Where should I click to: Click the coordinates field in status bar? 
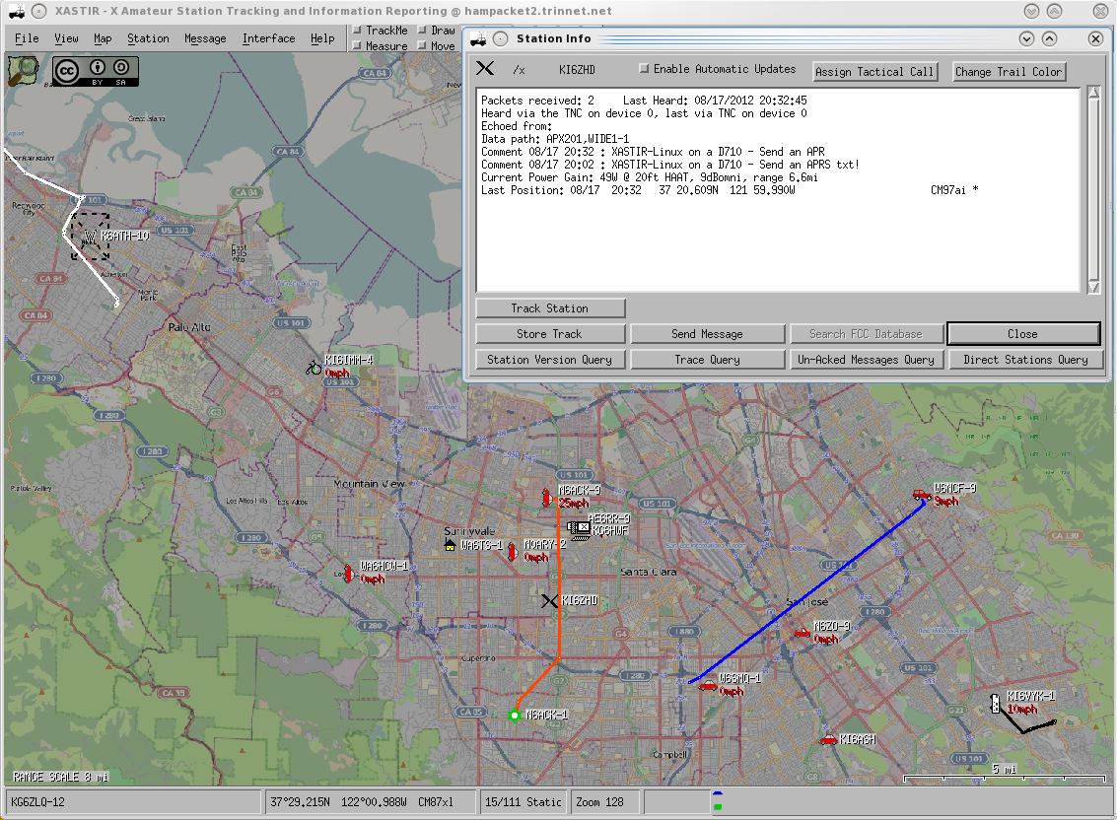coord(371,801)
